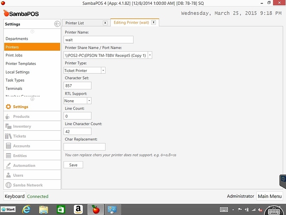Image resolution: width=286 pixels, height=215 pixels.
Task: Open the Samba Network section
Action: coord(32,185)
